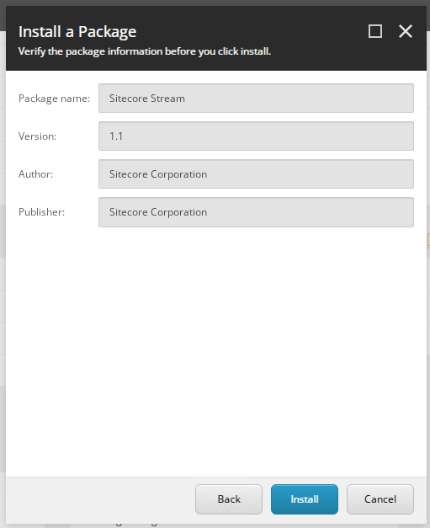
Task: Maximize the Install a Package dialog
Action: (x=374, y=31)
